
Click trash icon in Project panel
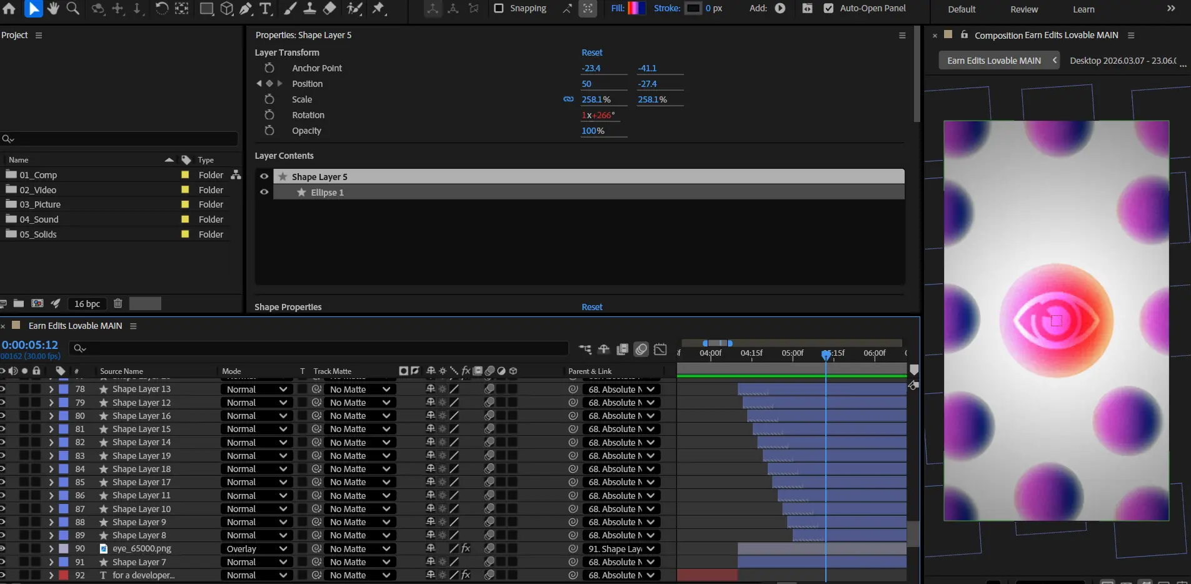point(118,303)
